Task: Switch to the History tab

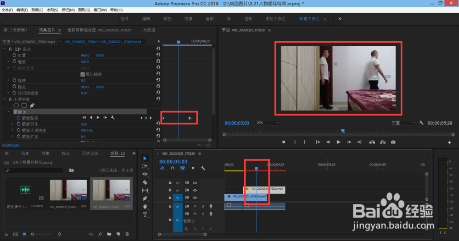Action: pos(90,153)
